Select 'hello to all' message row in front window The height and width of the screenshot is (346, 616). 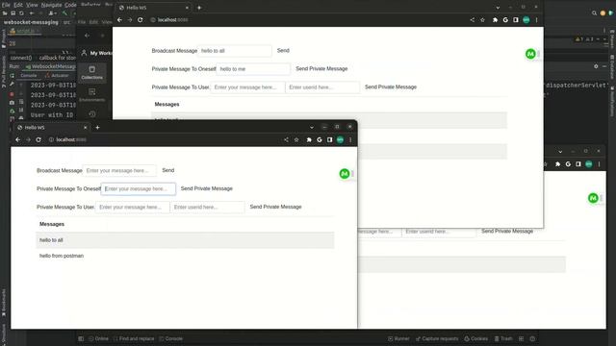[185, 240]
